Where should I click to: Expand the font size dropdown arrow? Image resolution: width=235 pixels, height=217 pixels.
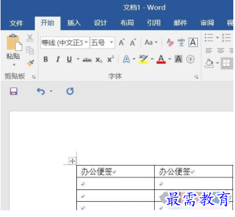click(112, 42)
